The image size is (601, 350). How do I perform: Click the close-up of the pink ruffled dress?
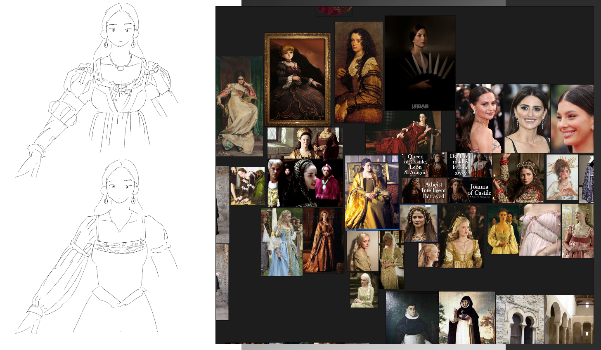click(540, 229)
